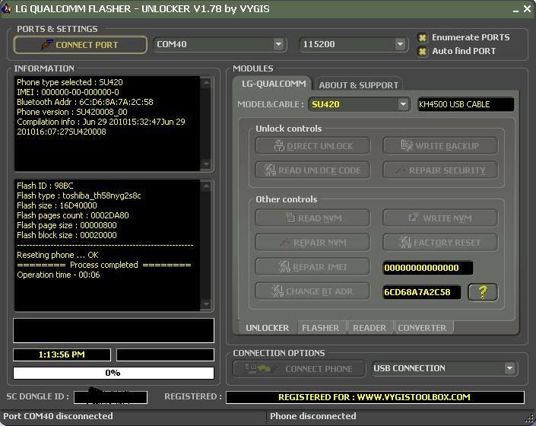Click the REPAIR IMEI icon
Image resolution: width=536 pixels, height=426 pixels.
pos(284,267)
